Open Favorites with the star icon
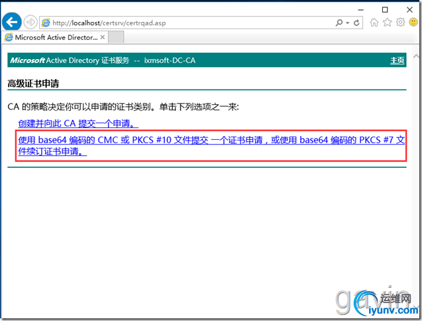This screenshot has width=422, height=321. click(388, 23)
